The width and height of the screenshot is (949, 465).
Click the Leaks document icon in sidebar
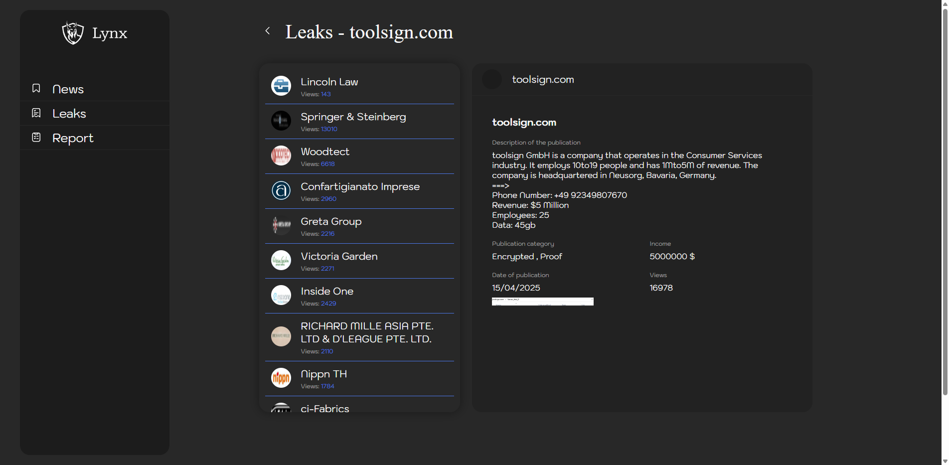tap(36, 113)
